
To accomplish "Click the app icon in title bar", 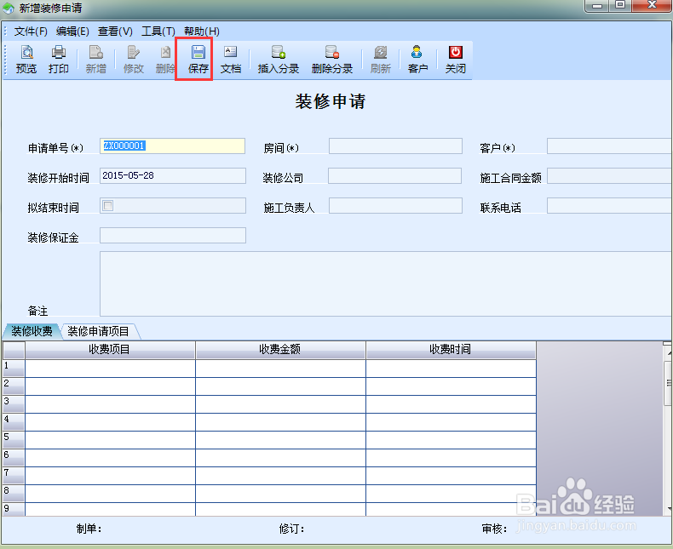I will (x=9, y=8).
